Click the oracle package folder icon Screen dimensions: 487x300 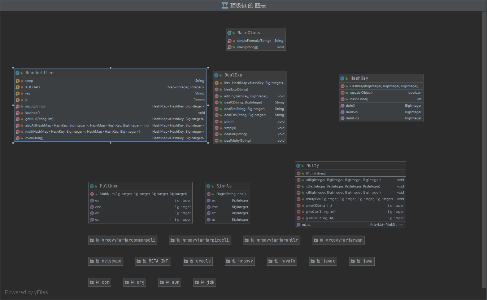186,261
